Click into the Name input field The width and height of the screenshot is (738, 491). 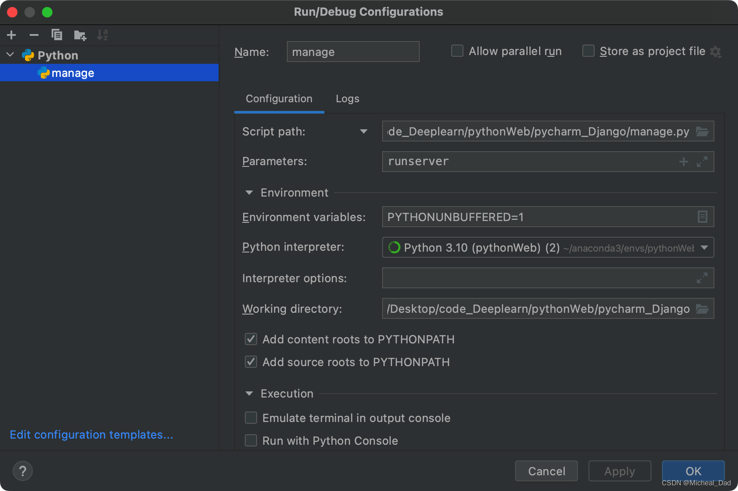(353, 52)
